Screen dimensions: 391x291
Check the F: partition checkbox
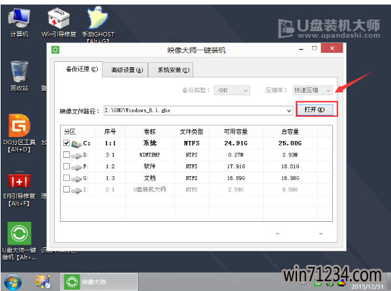67,166
